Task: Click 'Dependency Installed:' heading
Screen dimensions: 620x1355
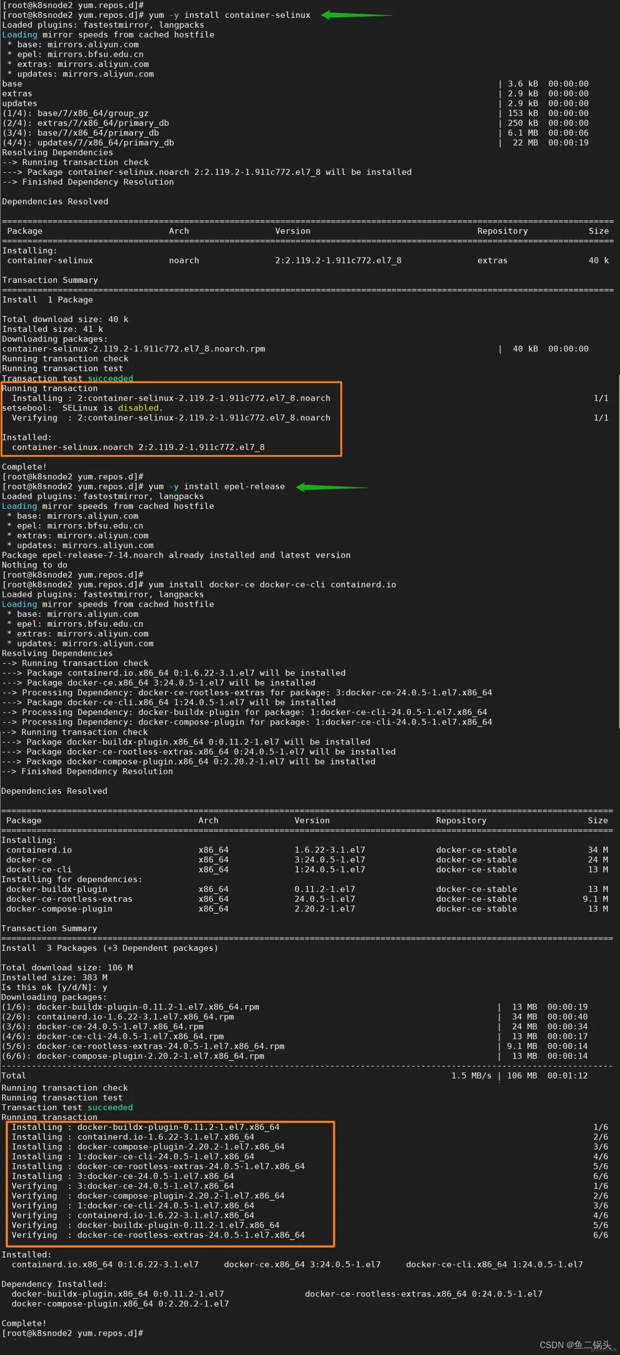Action: [x=54, y=1284]
